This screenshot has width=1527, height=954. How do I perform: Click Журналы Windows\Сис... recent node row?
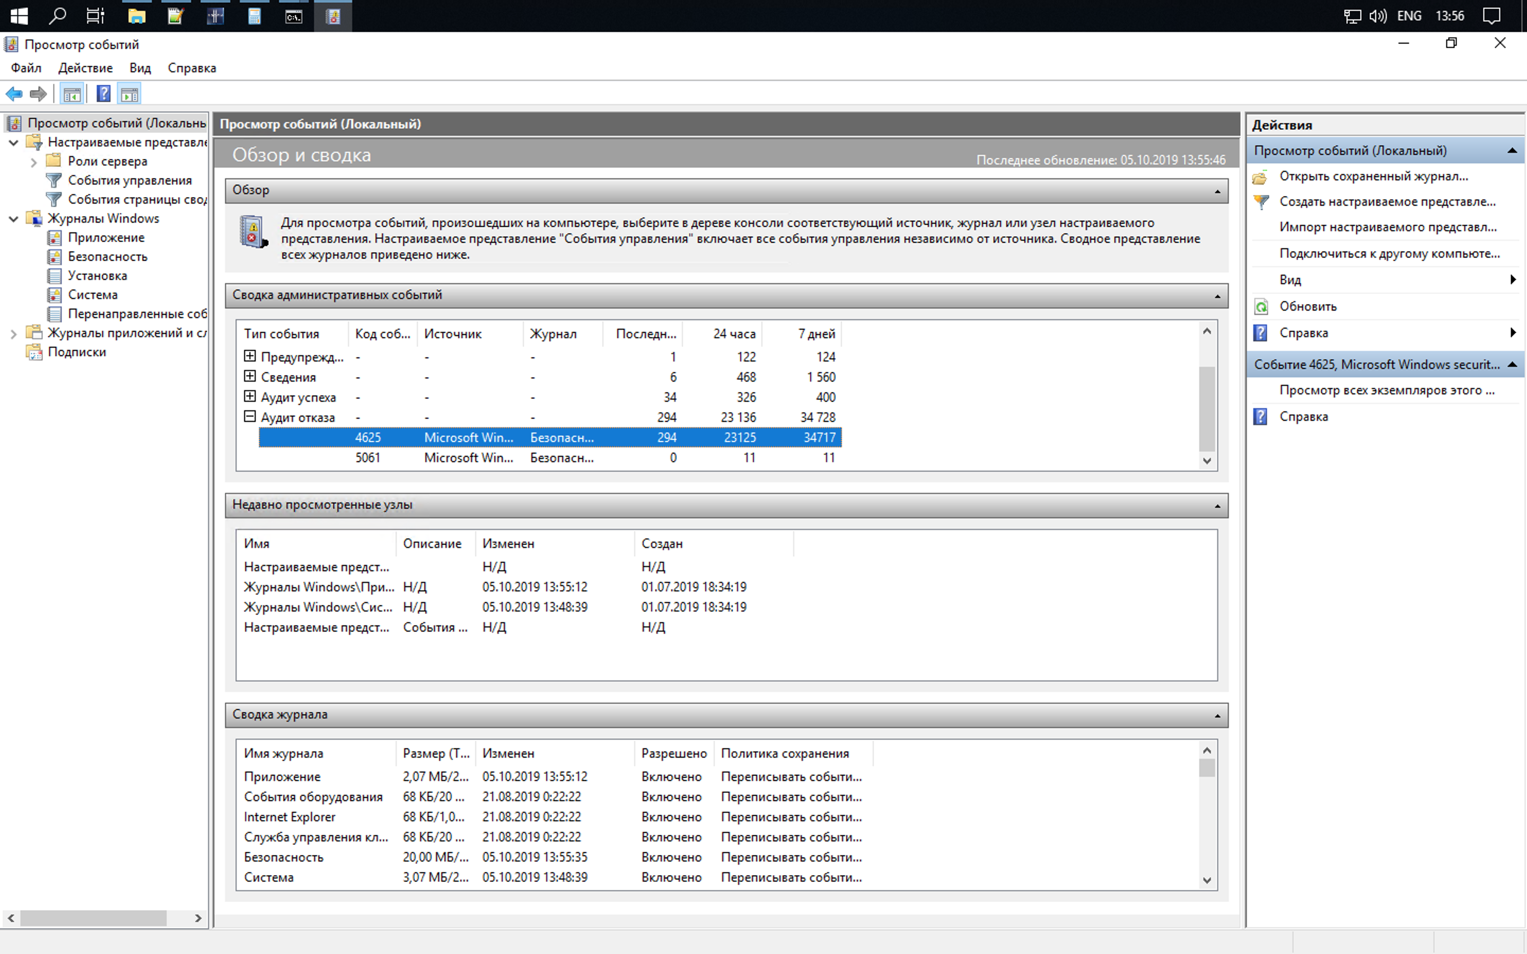[x=515, y=607]
